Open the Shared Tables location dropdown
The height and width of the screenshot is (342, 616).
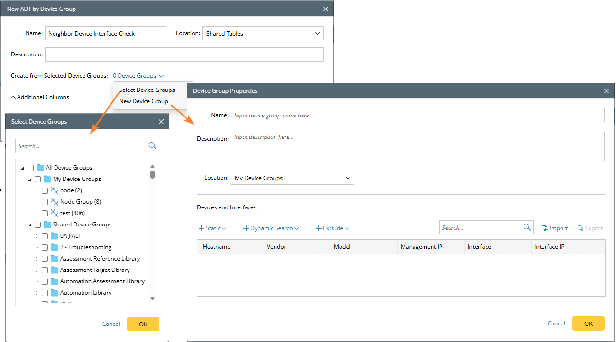coord(263,33)
